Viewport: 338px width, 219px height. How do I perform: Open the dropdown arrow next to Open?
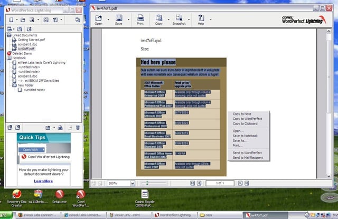108,20
